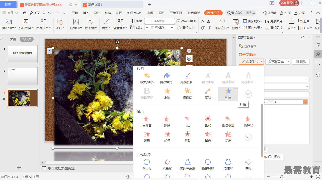Open the 智能缩放 tool

pyautogui.click(x=91, y=24)
